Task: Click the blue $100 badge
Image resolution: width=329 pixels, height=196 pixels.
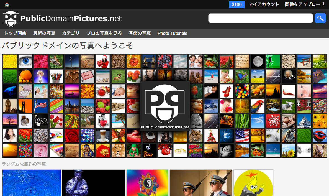Action: [x=237, y=5]
